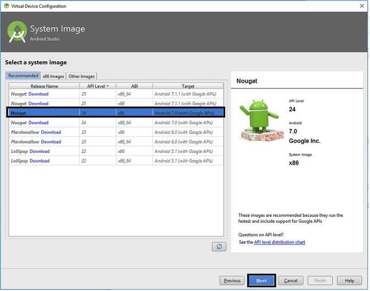Download Nougat API 25 x86_64 image
This screenshot has height=291, width=370.
[38, 94]
